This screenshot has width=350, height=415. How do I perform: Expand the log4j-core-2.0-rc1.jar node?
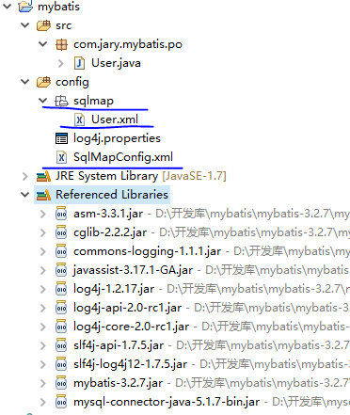click(x=43, y=327)
